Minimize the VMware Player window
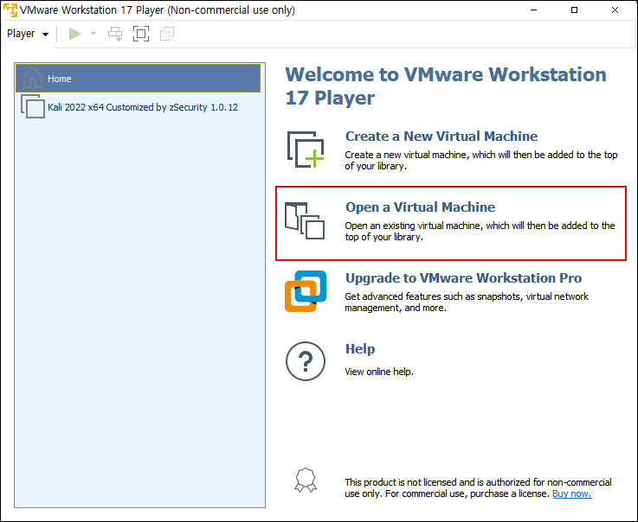Image resolution: width=638 pixels, height=522 pixels. click(x=534, y=10)
